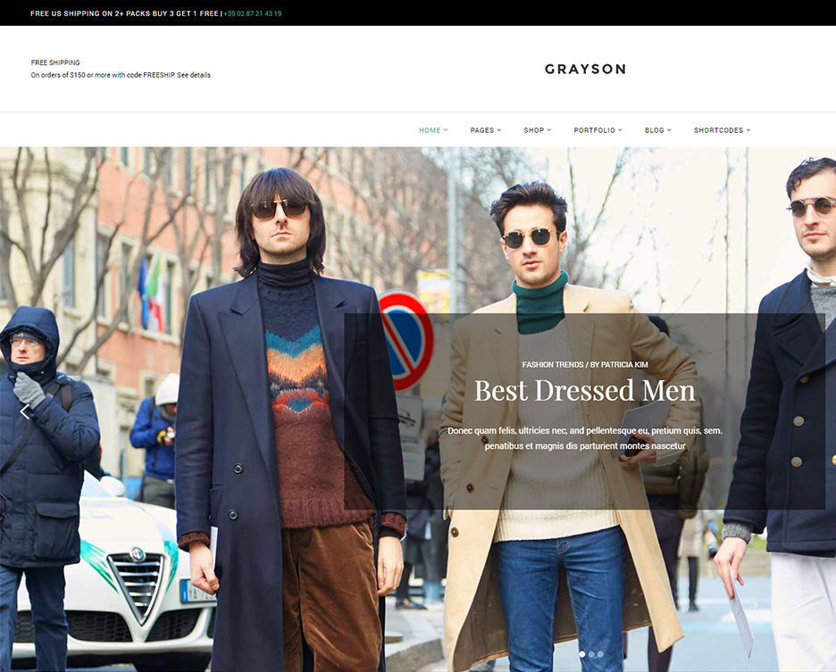Go to the Home menu item
Image resolution: width=836 pixels, height=672 pixels.
pos(430,130)
